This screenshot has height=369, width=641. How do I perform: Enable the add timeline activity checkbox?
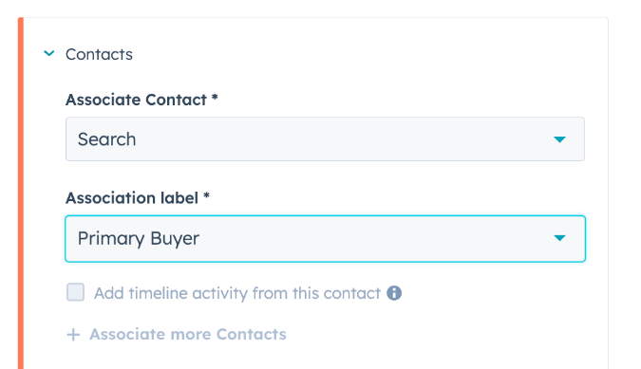pos(76,292)
